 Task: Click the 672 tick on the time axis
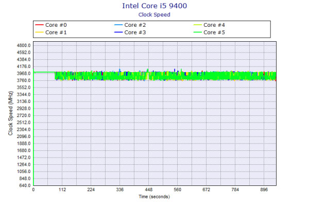pos(207,190)
